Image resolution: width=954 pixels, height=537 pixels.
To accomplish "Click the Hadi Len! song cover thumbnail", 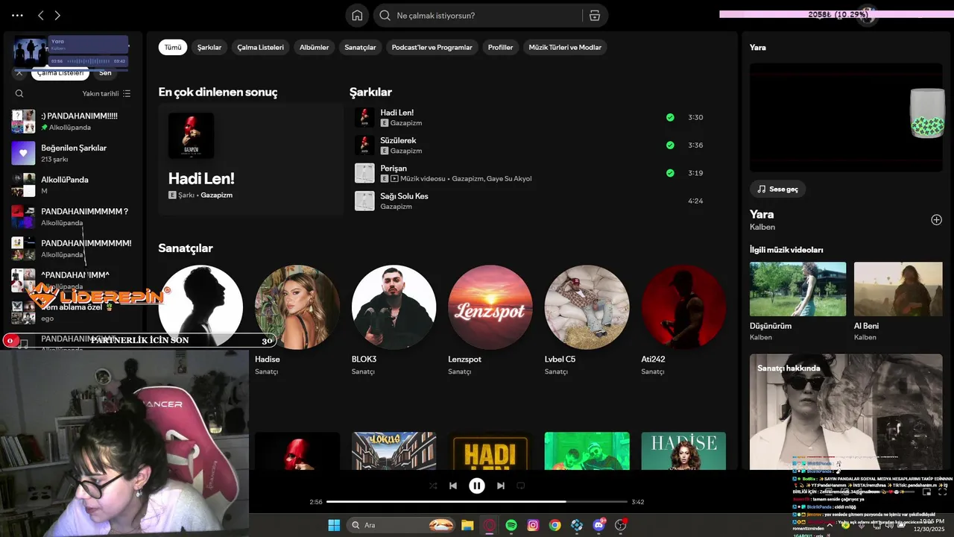I will (364, 117).
